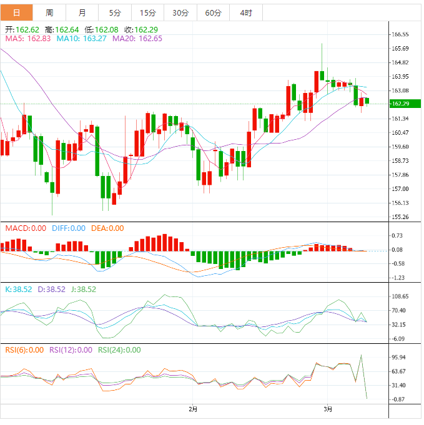Image resolution: width=424 pixels, height=425 pixels.
Task: Click the D:38.52 indicator label
Action: [x=52, y=290]
